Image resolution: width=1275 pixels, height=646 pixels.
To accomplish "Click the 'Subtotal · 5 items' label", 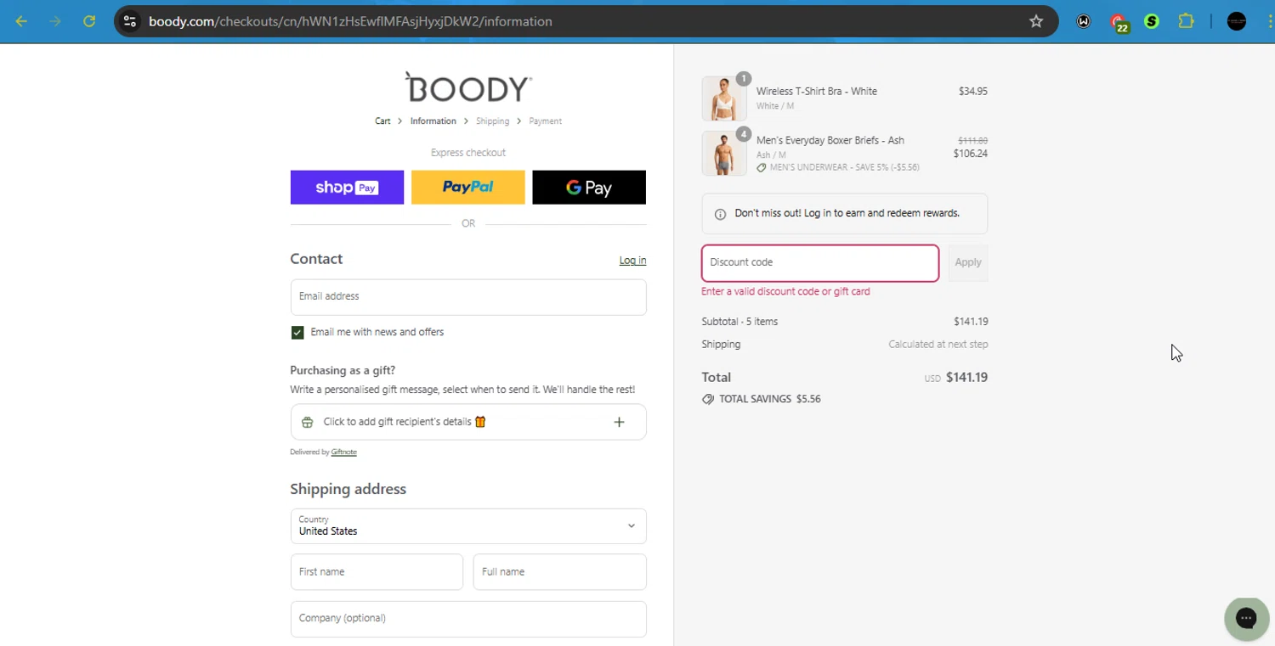I will point(739,322).
